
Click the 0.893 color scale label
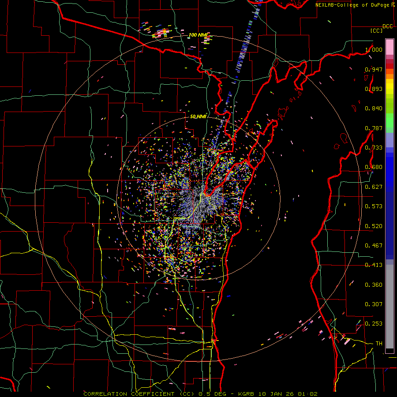pos(374,89)
